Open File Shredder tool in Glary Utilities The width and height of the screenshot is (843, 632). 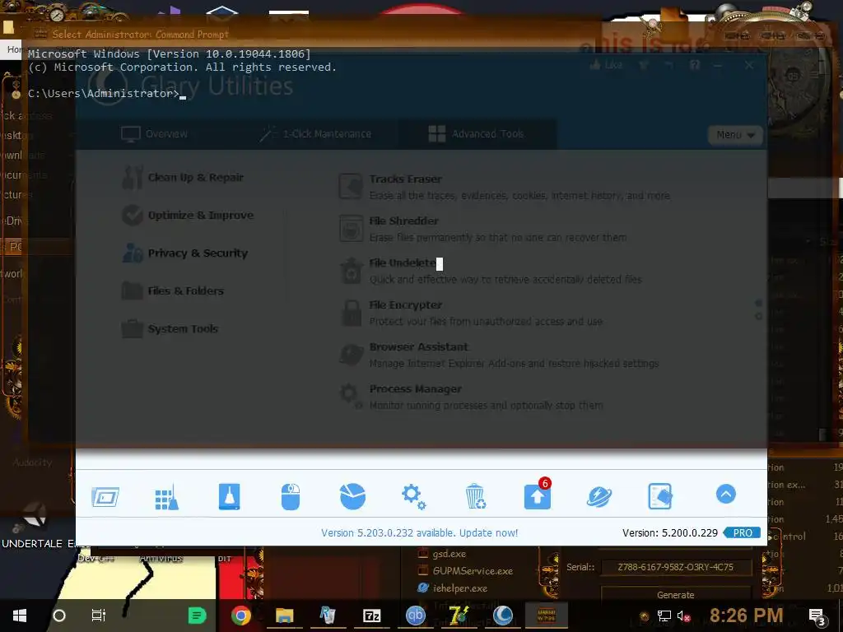403,221
